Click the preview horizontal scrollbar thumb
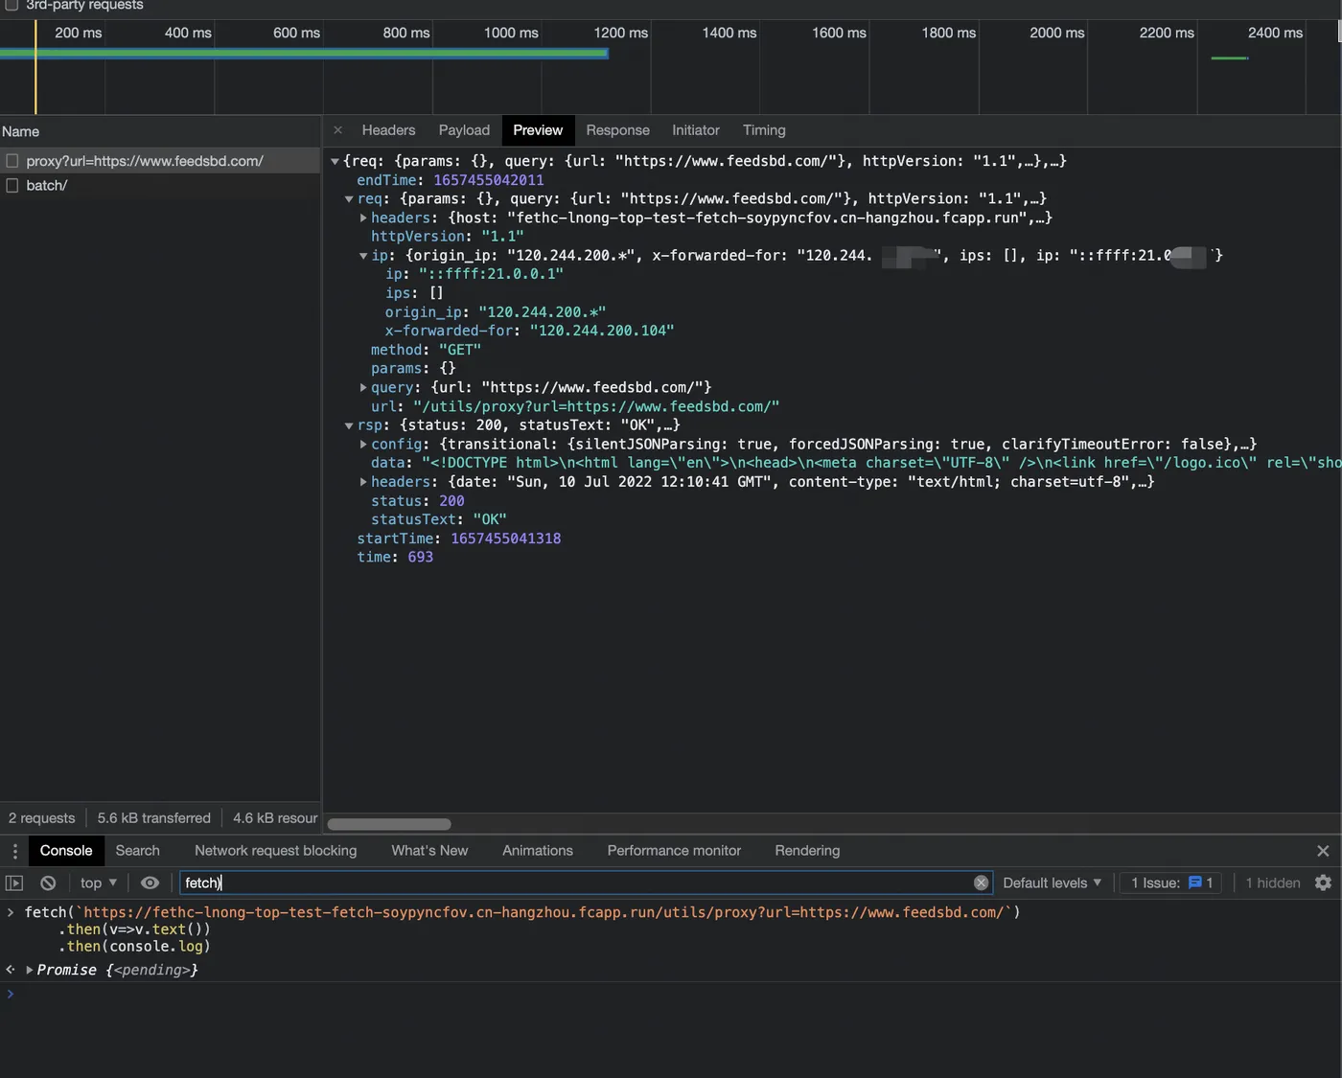 tap(389, 824)
